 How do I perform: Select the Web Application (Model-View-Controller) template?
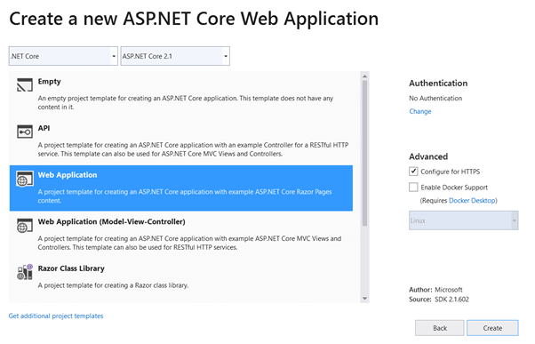112,222
